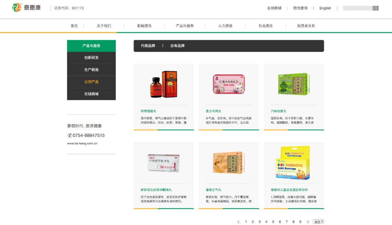The height and width of the screenshot is (225, 392).
Task: Switch to 自有品牌 tab
Action: 177,46
